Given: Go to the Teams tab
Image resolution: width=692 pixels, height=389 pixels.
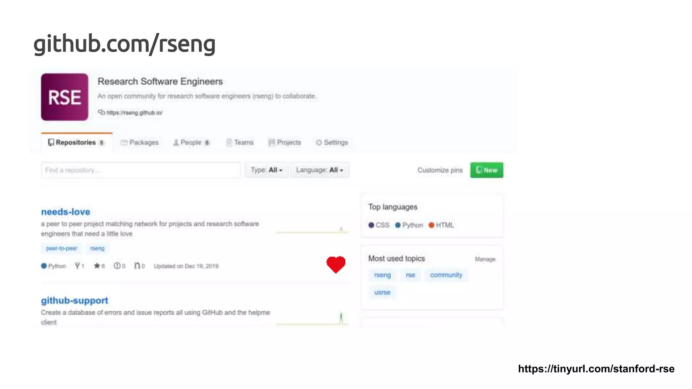Looking at the screenshot, I should [x=240, y=142].
